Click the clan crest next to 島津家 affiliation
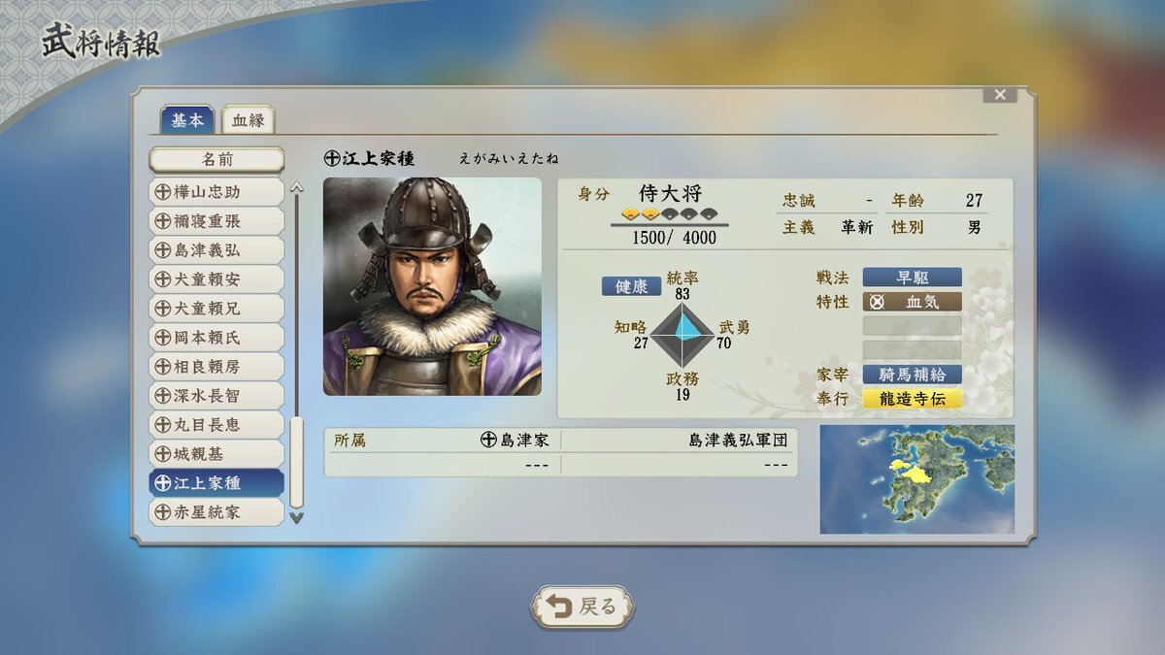1165x655 pixels. coord(488,440)
